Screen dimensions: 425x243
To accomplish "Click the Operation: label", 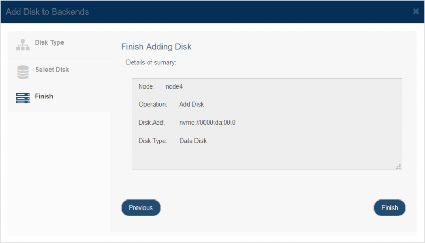I will (153, 105).
